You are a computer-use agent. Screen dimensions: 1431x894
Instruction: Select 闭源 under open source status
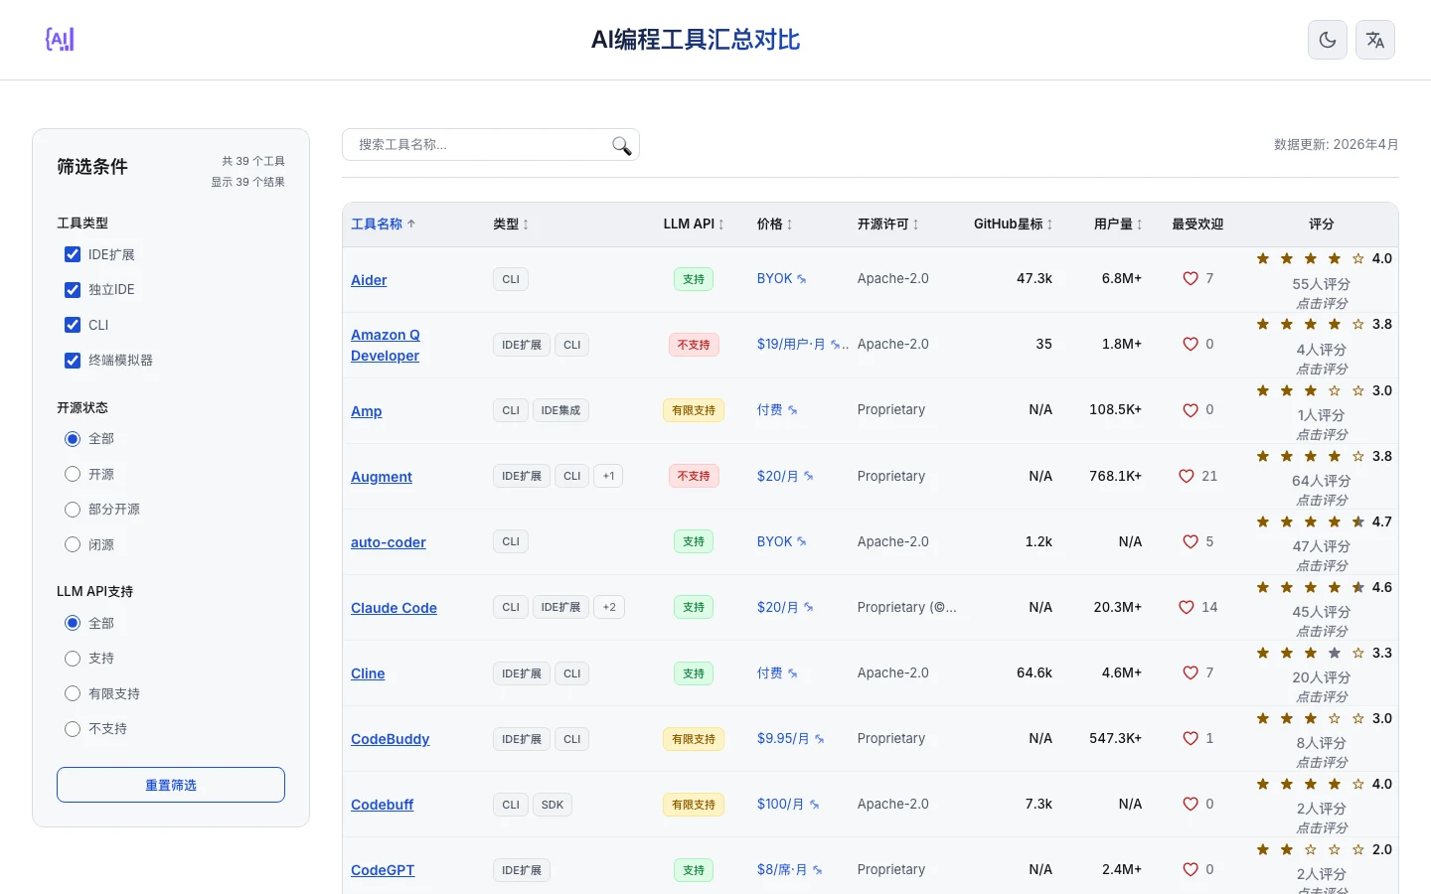[x=73, y=544]
